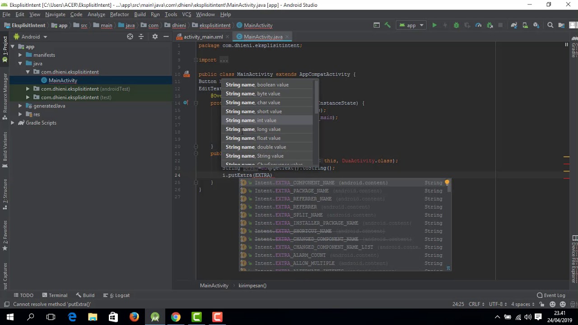Attach debugger to Android process icon
Viewport: 578px width, 325px height.
tap(489, 25)
